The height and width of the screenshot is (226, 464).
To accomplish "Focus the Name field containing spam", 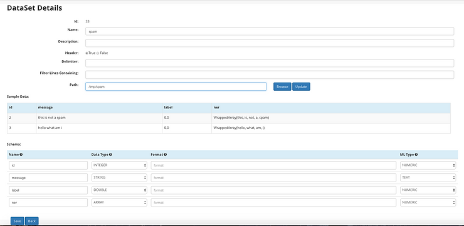I will point(270,31).
